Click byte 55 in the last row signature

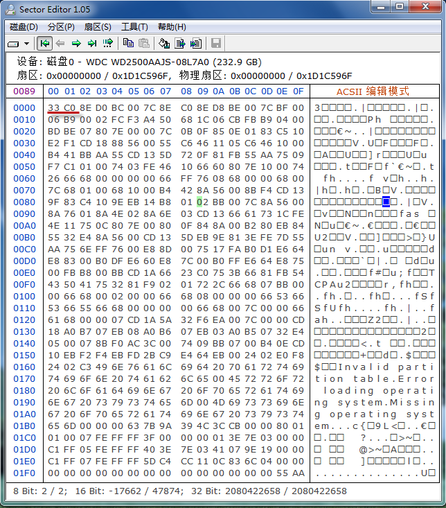(x=283, y=473)
